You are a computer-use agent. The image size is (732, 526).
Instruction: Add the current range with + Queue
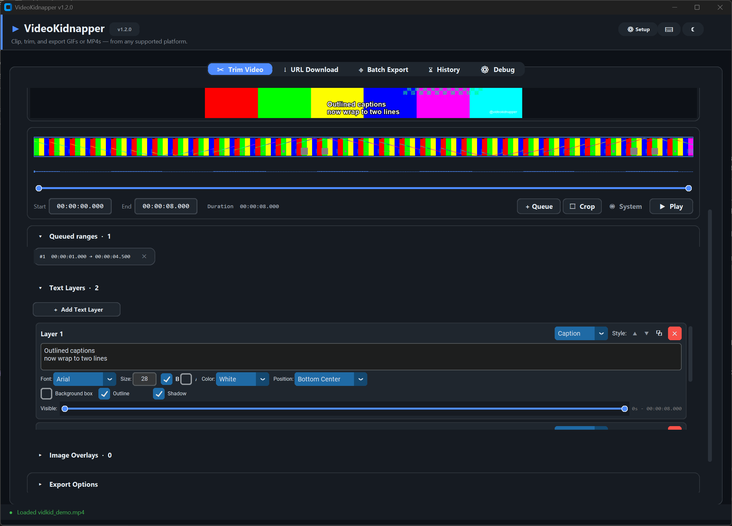[539, 207]
